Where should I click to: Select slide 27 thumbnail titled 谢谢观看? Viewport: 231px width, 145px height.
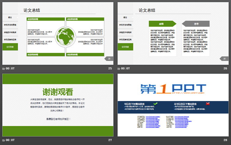pyautogui.click(x=58, y=105)
